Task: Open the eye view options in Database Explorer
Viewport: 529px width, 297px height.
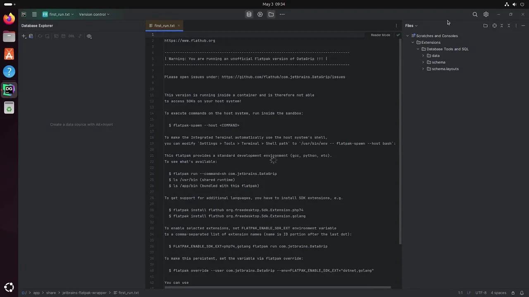Action: point(89,36)
